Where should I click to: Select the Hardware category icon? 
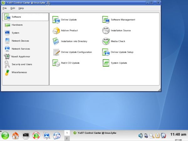point(7,25)
